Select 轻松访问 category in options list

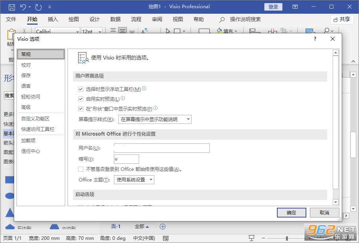pyautogui.click(x=41, y=96)
